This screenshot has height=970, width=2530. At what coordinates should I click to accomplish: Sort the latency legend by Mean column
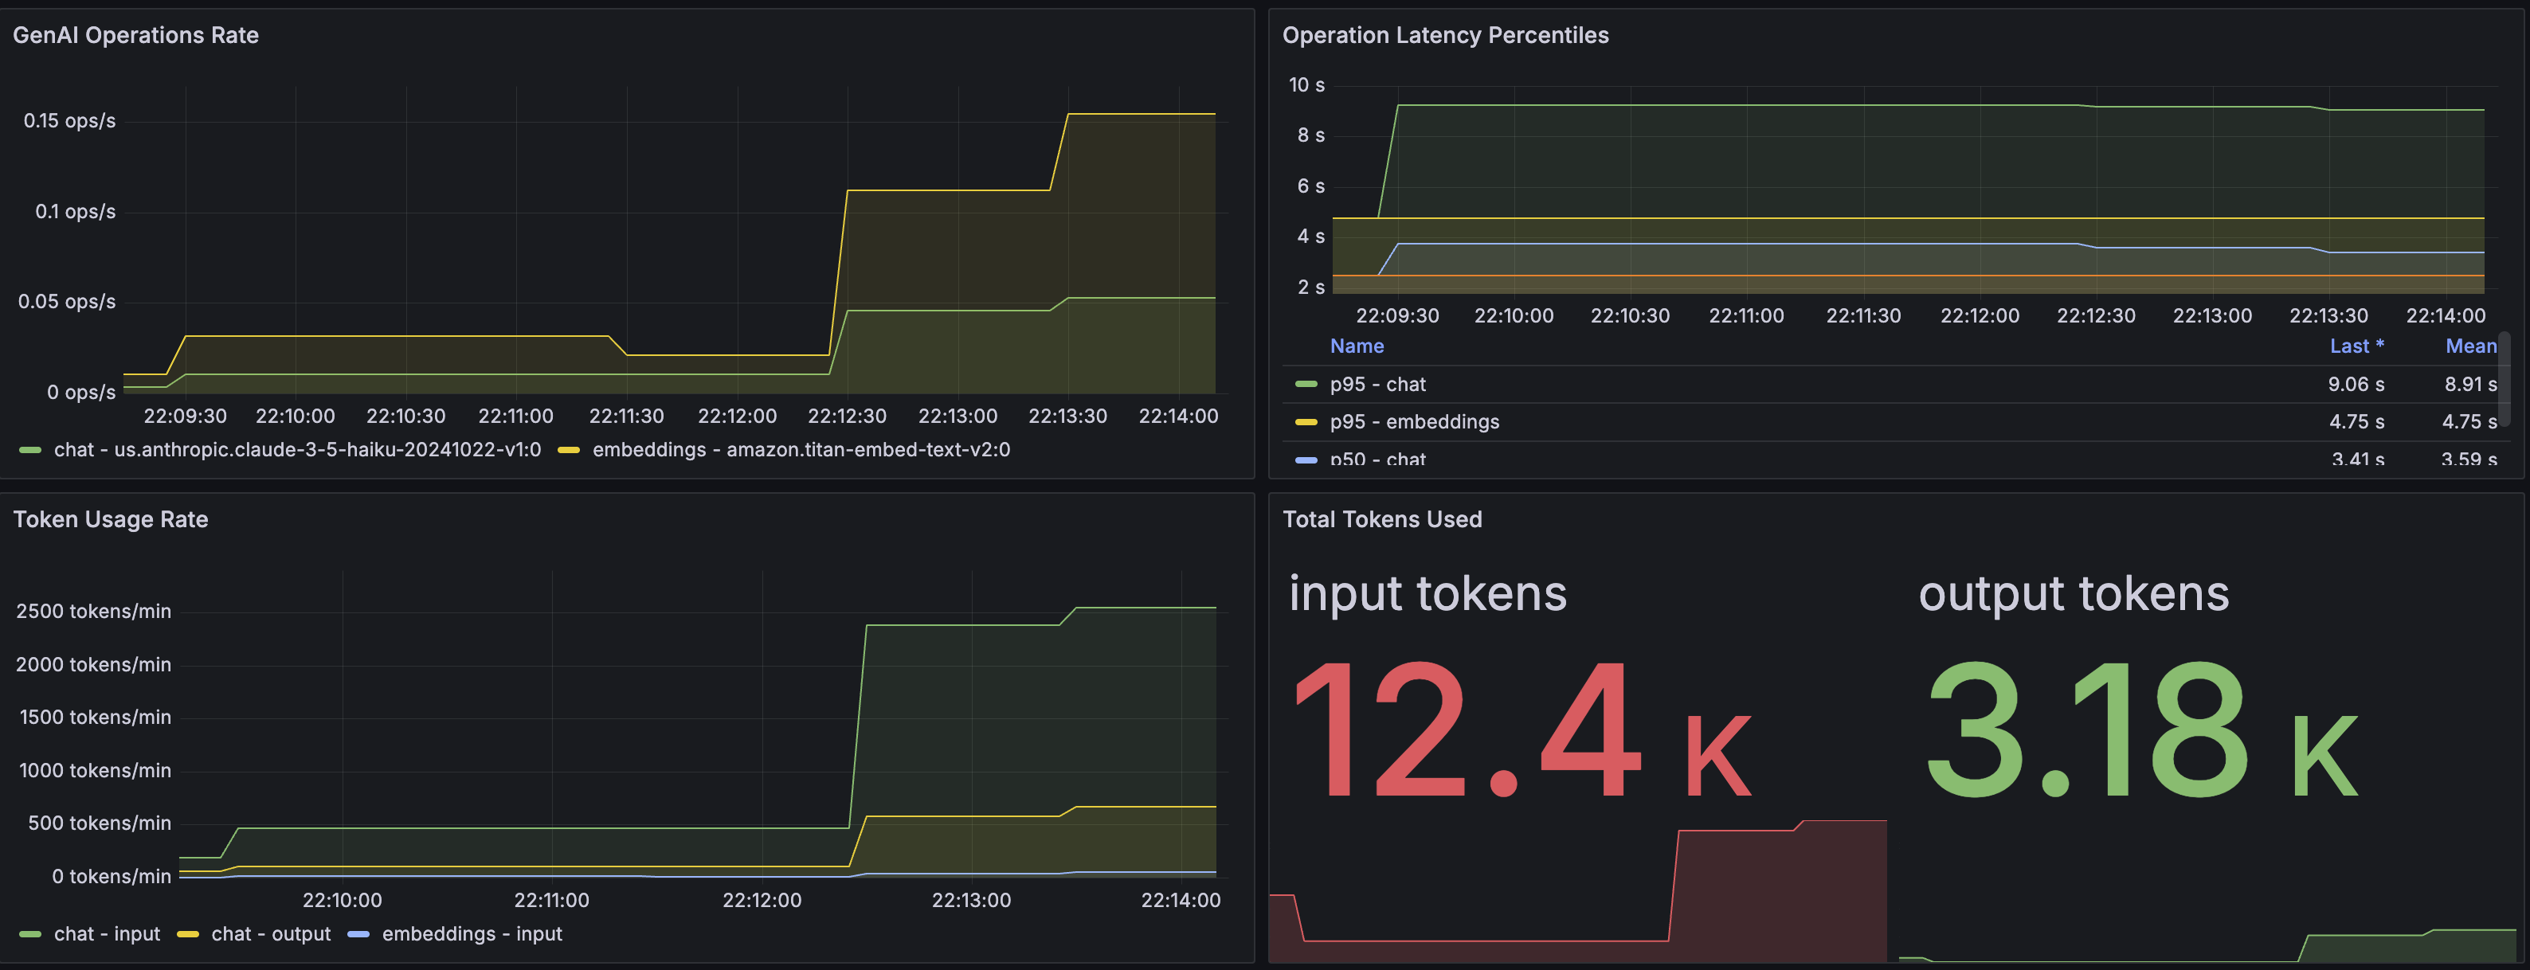[2471, 346]
